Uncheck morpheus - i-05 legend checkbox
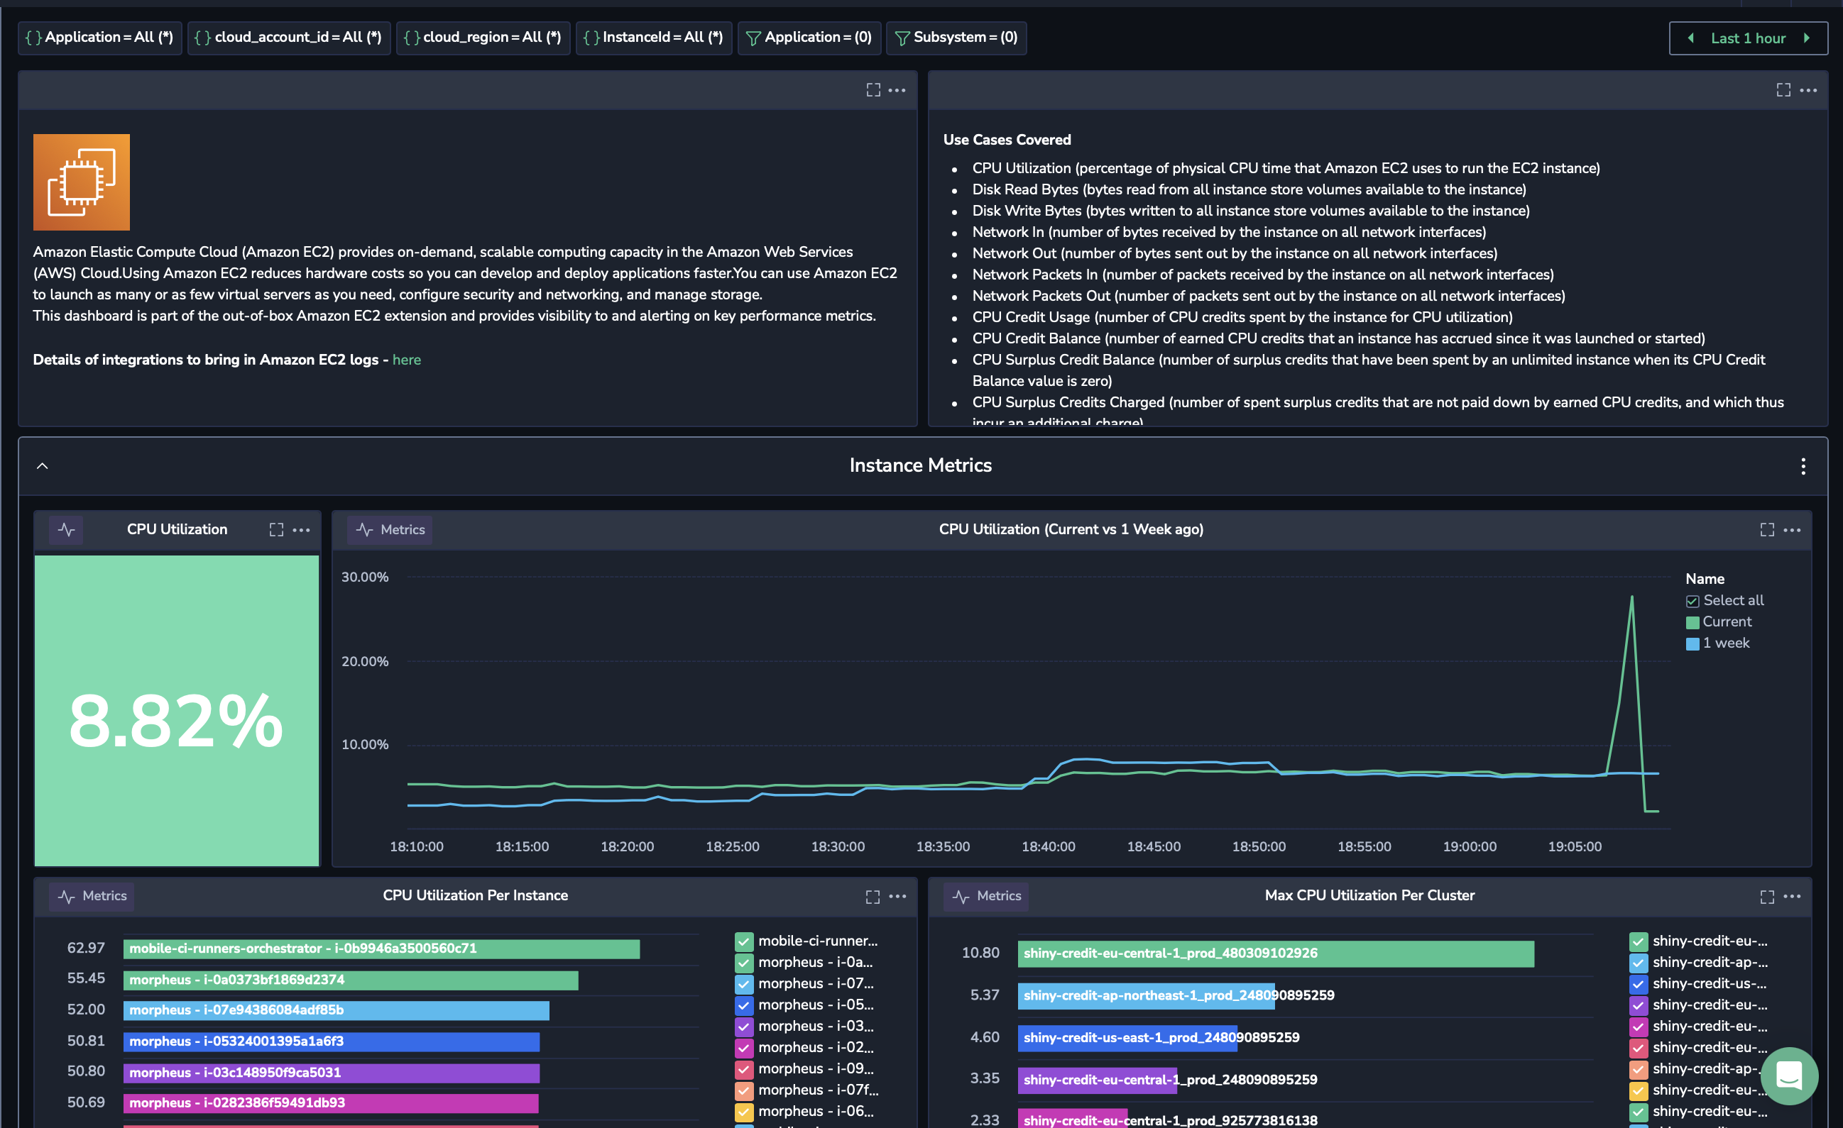1843x1128 pixels. pos(743,1005)
